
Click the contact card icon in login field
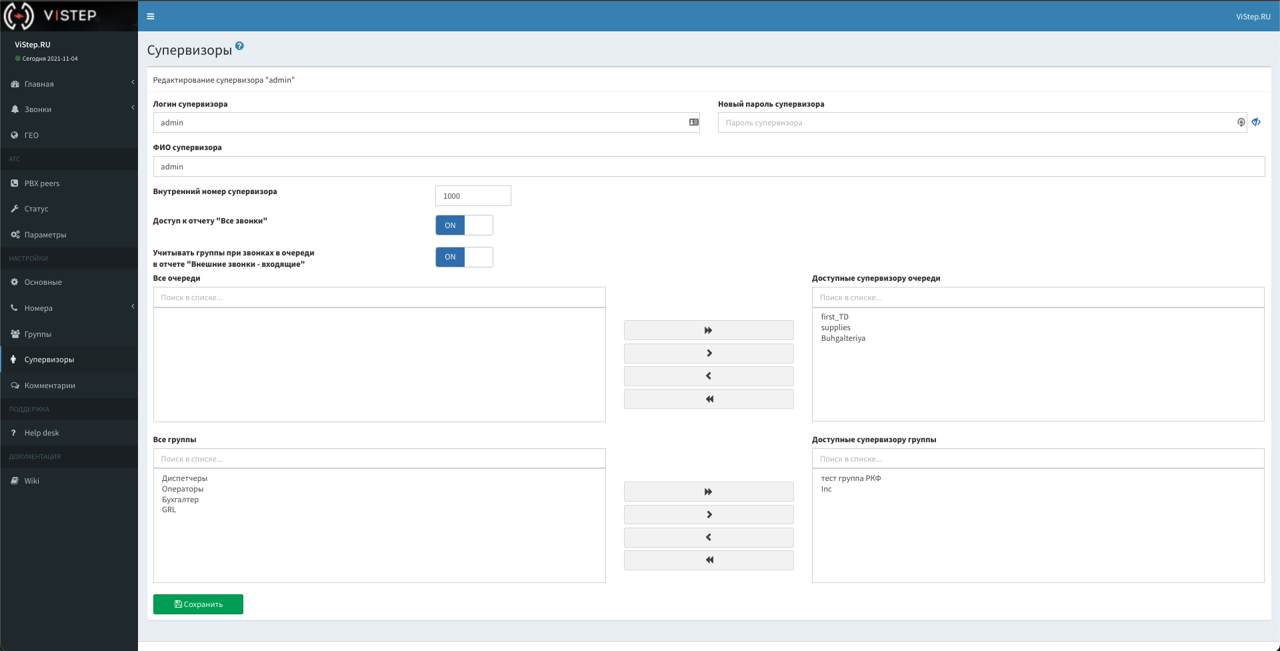coord(693,123)
